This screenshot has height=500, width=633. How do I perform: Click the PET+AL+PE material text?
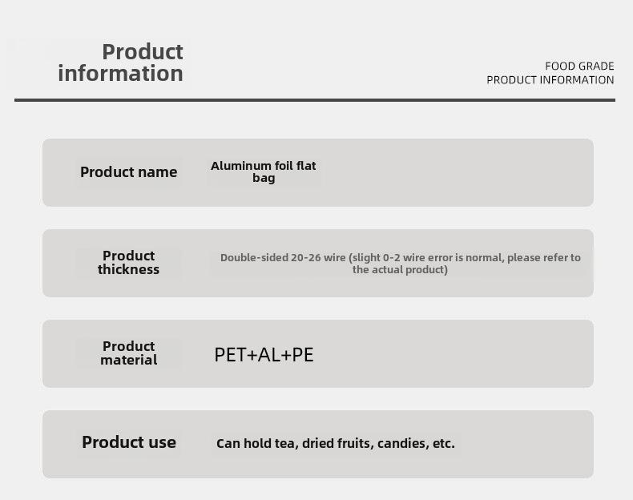(264, 355)
